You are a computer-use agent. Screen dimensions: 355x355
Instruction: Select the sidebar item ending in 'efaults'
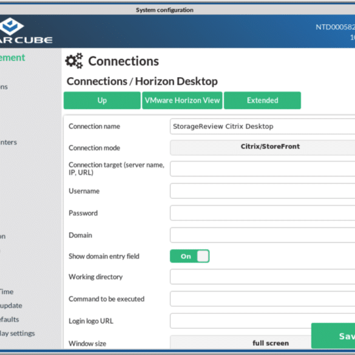pos(10,319)
